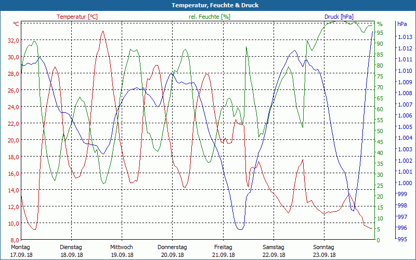Click humidity axis value 85

pos(380,55)
